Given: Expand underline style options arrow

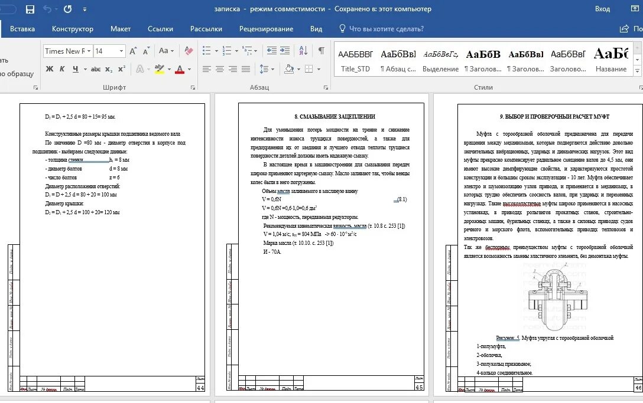Looking at the screenshot, I should 85,69.
